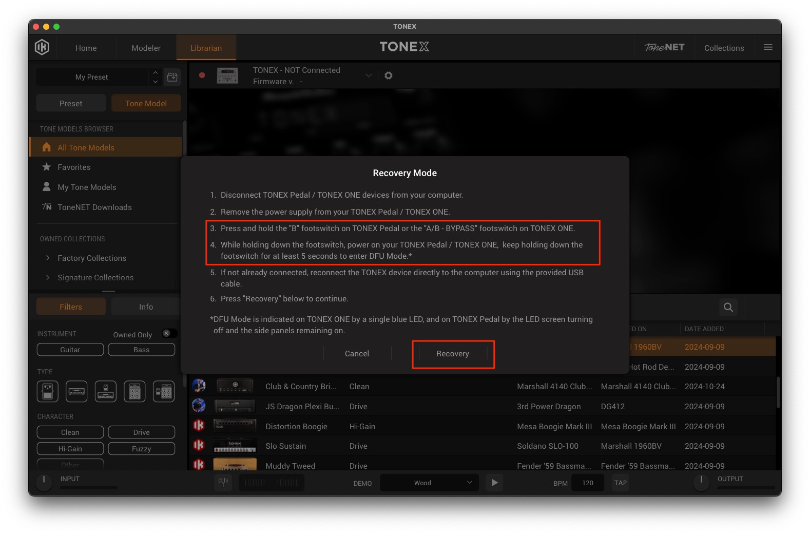
Task: Go to the Home tab
Action: click(x=86, y=48)
